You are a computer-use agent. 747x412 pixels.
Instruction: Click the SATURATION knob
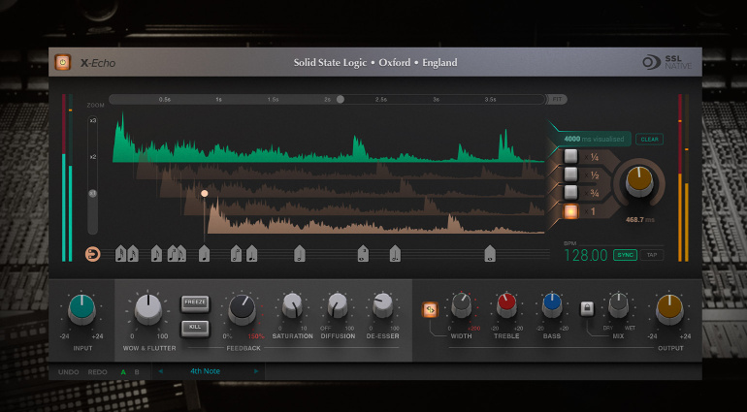(292, 305)
